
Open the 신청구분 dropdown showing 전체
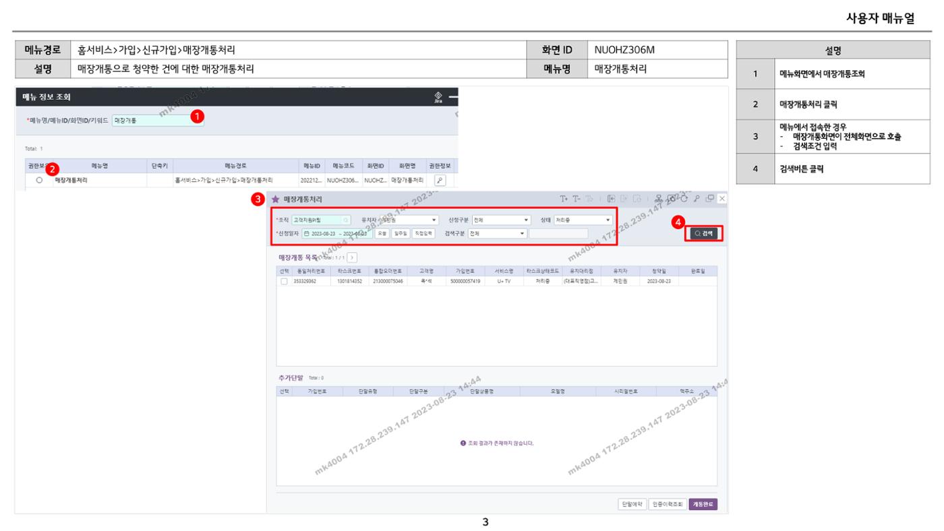tap(501, 220)
